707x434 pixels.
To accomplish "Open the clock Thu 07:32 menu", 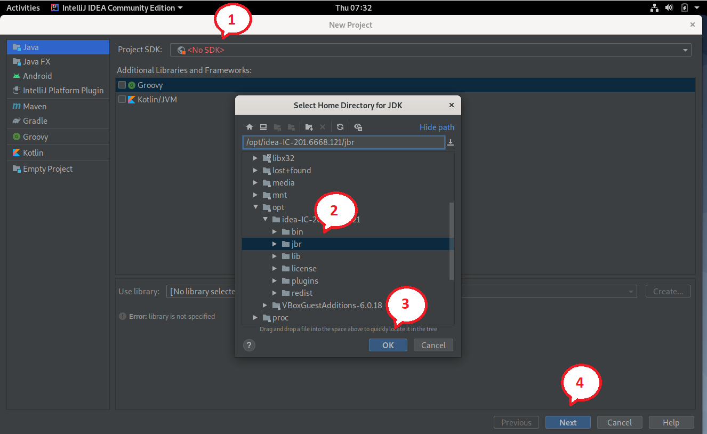I will [353, 7].
